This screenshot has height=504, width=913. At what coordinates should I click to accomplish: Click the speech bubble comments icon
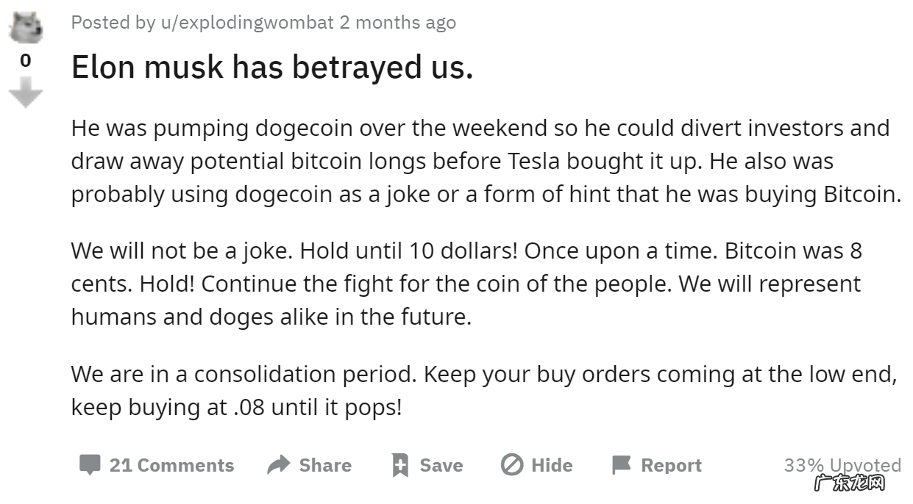coord(90,464)
